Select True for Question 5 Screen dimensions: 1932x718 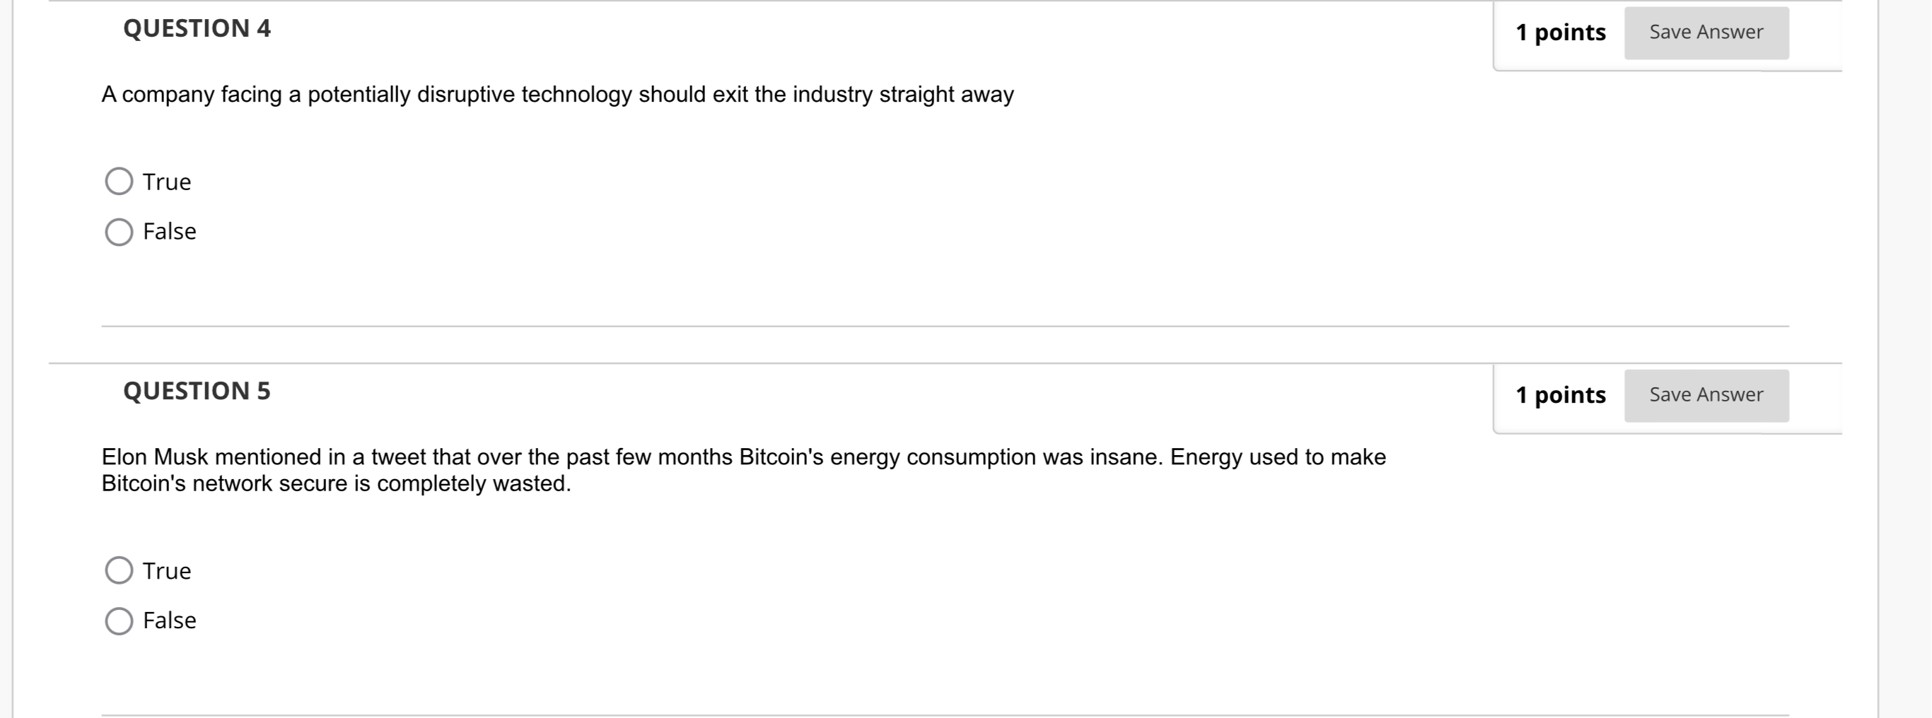(119, 570)
